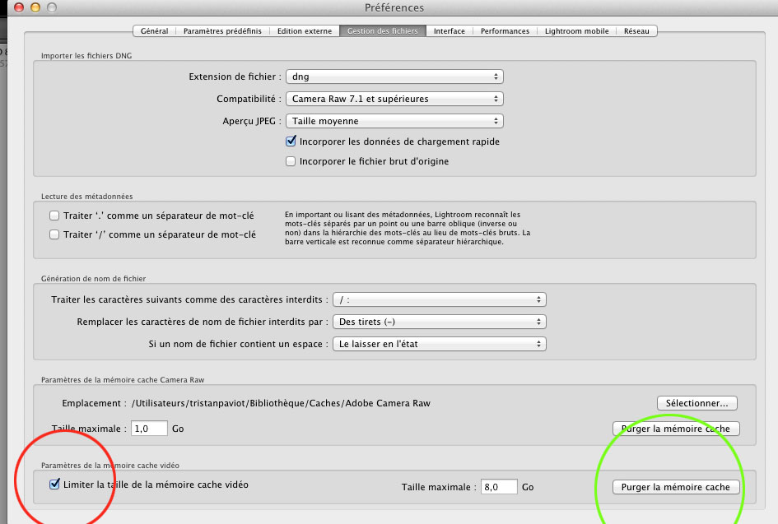Viewport: 778px width, 524px height.
Task: Click the Camera Raw Taille maximale field
Action: (149, 429)
